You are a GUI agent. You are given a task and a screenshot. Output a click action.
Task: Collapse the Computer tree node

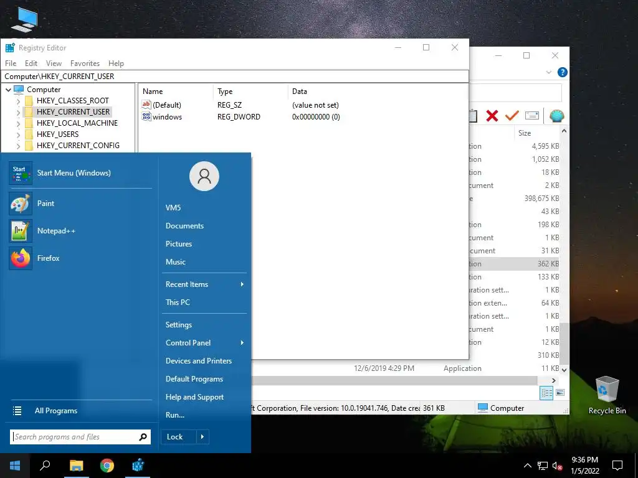tap(8, 90)
